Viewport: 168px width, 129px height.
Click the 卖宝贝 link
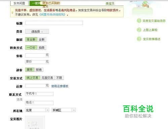pyautogui.click(x=110, y=4)
